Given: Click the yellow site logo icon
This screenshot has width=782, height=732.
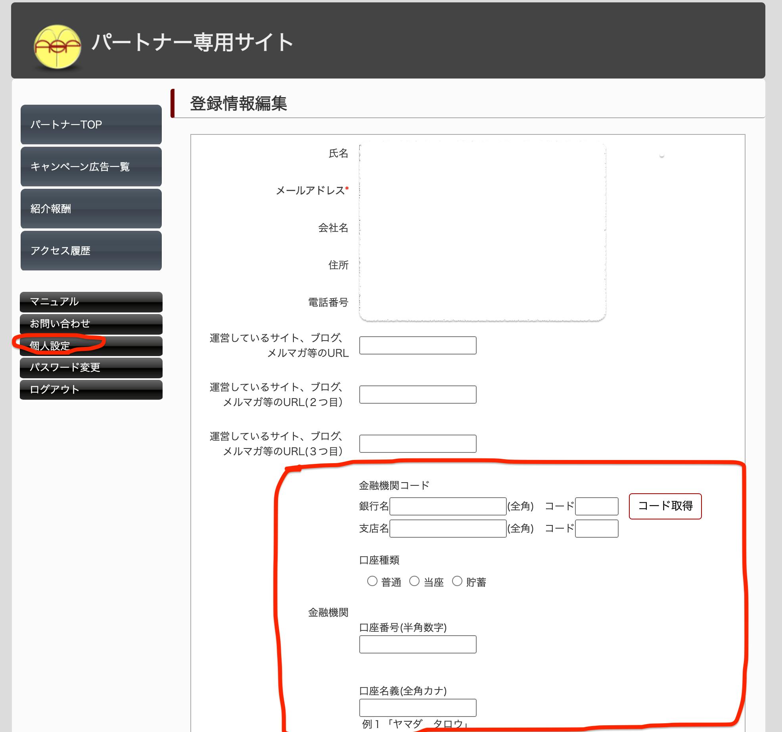Looking at the screenshot, I should click(x=58, y=47).
